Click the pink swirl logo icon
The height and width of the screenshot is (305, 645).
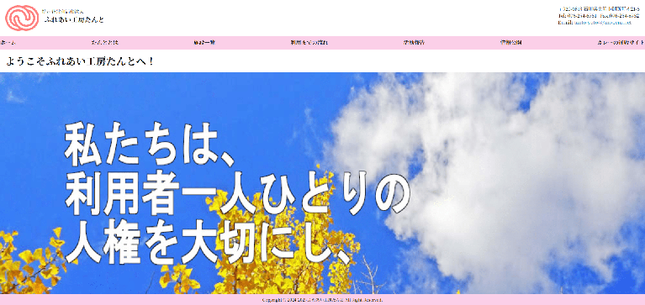tap(22, 18)
